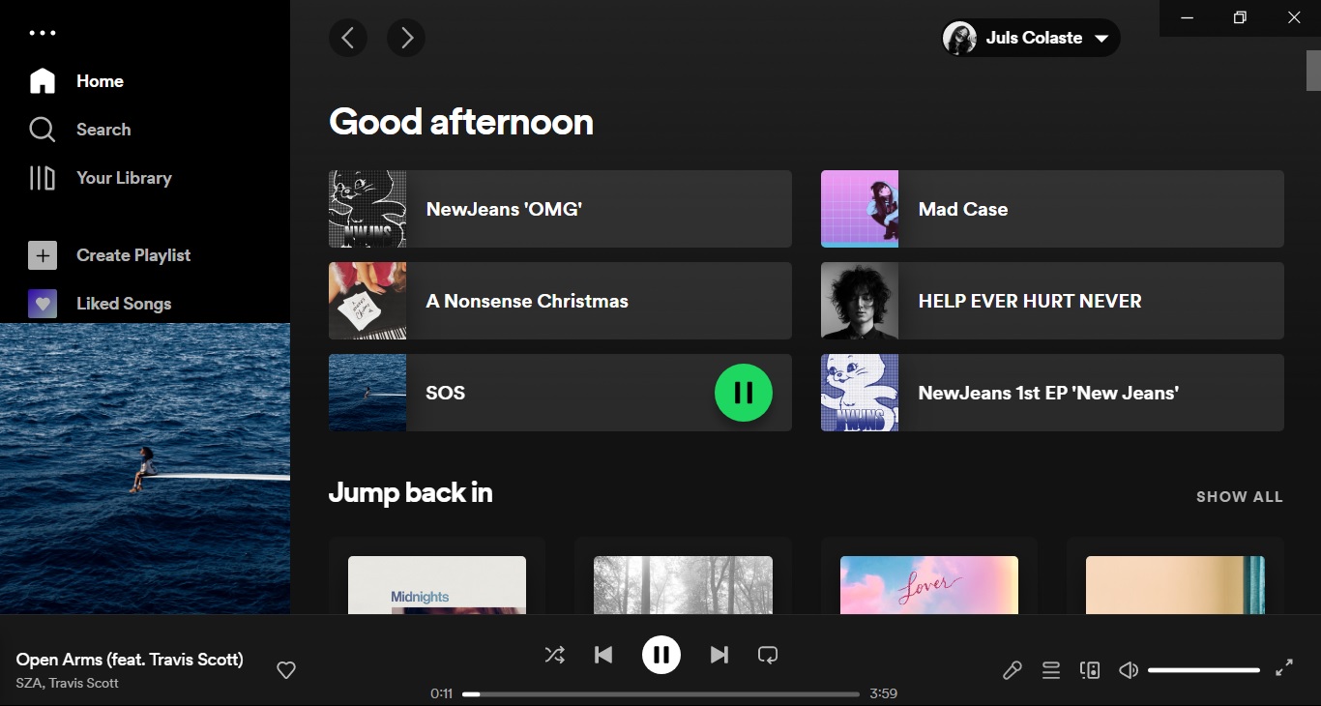Pause the SOS playlist
Viewport: 1321px width, 706px height.
[743, 393]
